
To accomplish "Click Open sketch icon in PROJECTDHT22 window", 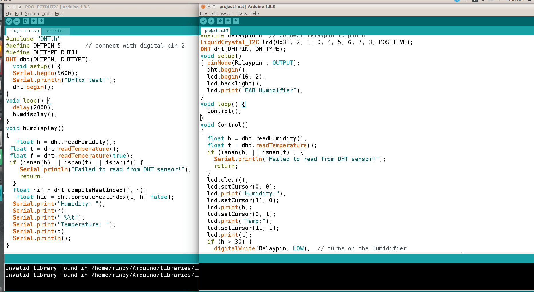I will pos(34,21).
